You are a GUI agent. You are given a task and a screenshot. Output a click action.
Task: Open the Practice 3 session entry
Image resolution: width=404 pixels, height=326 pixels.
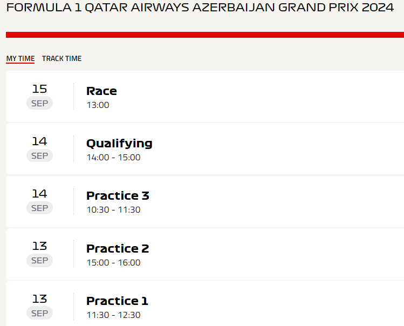(205, 201)
